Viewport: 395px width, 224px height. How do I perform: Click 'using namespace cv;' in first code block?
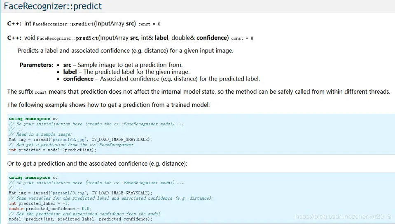[x=34, y=119]
